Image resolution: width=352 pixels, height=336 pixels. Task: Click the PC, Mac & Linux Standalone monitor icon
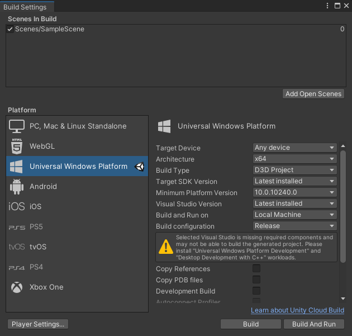pos(17,126)
